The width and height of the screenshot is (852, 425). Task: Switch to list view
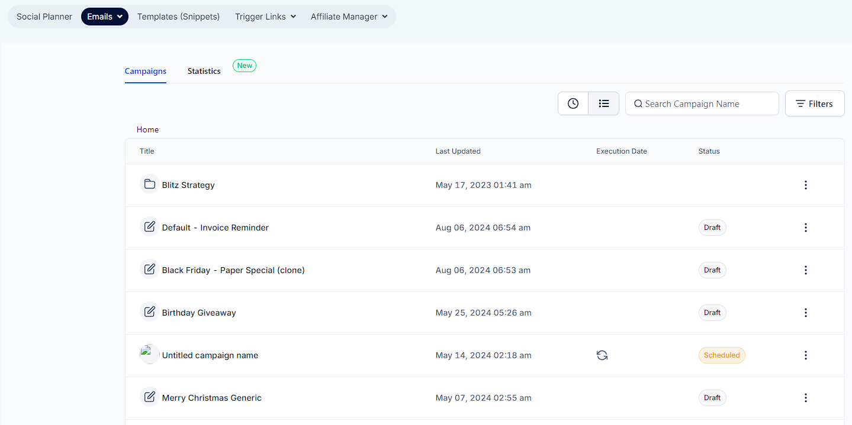[x=604, y=103]
